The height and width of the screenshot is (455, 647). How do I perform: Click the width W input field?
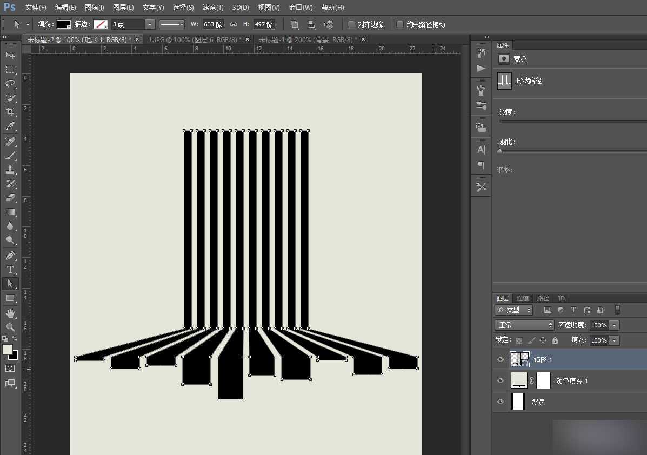(212, 24)
